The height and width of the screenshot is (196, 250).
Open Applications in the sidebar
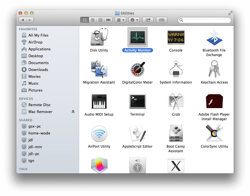click(39, 49)
